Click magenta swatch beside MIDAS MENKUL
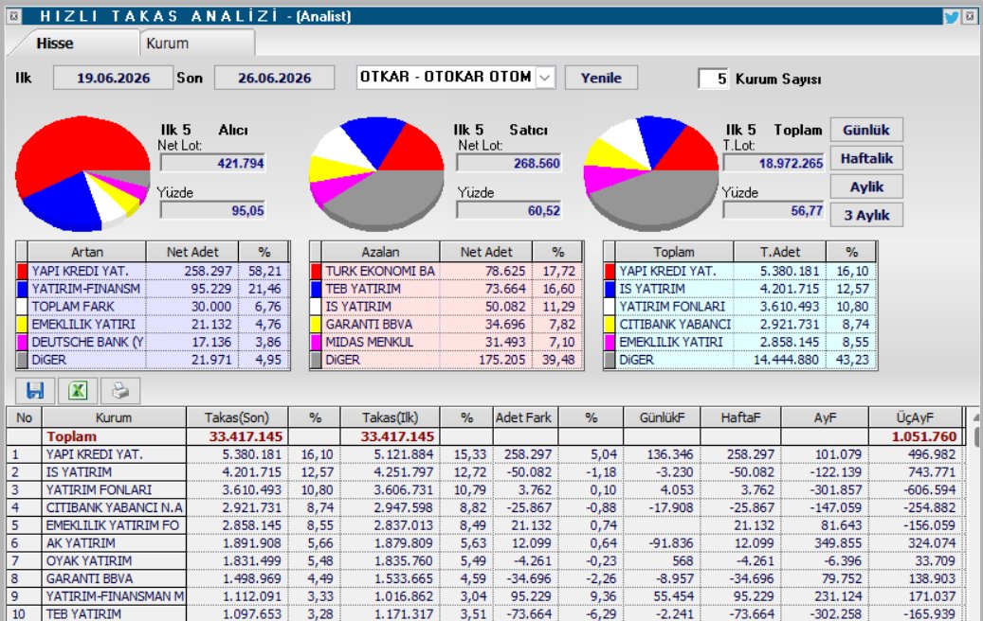983x621 pixels. [x=316, y=342]
